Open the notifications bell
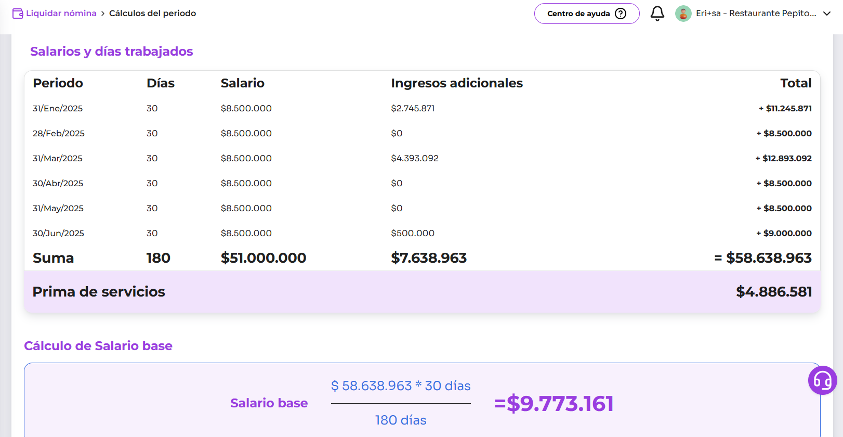Viewport: 843px width, 437px height. [x=657, y=14]
